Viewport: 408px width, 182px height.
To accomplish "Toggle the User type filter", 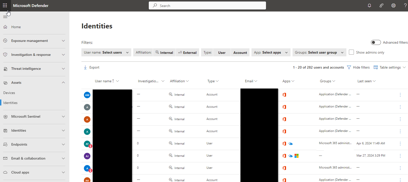I will click(x=222, y=52).
